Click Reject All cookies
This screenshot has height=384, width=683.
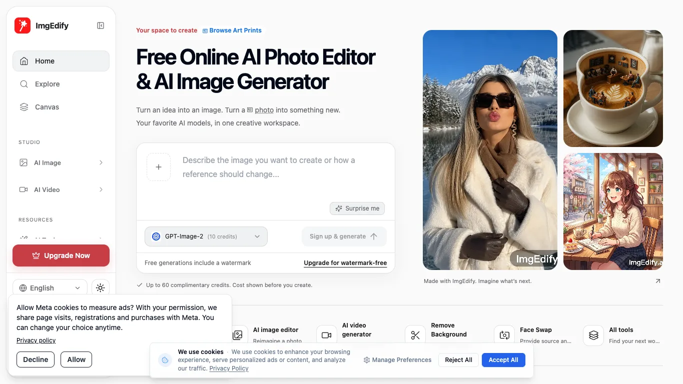point(458,360)
